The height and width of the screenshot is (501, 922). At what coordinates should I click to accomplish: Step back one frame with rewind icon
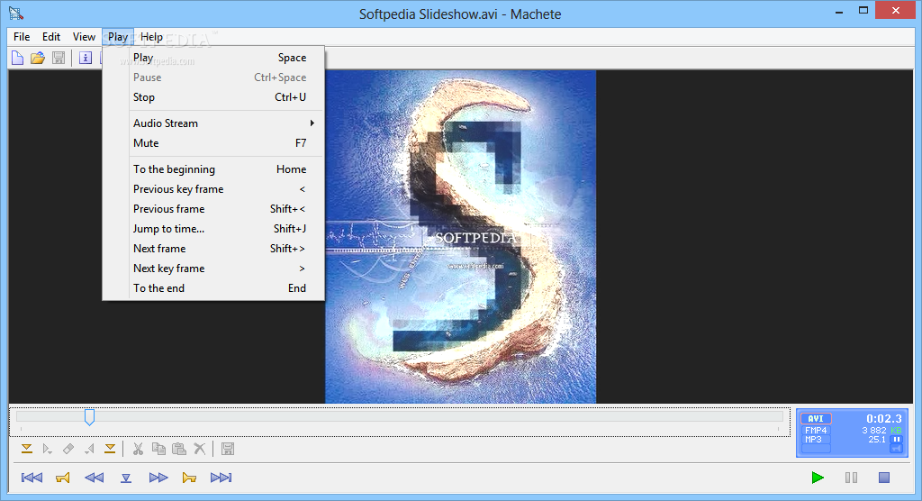(94, 478)
